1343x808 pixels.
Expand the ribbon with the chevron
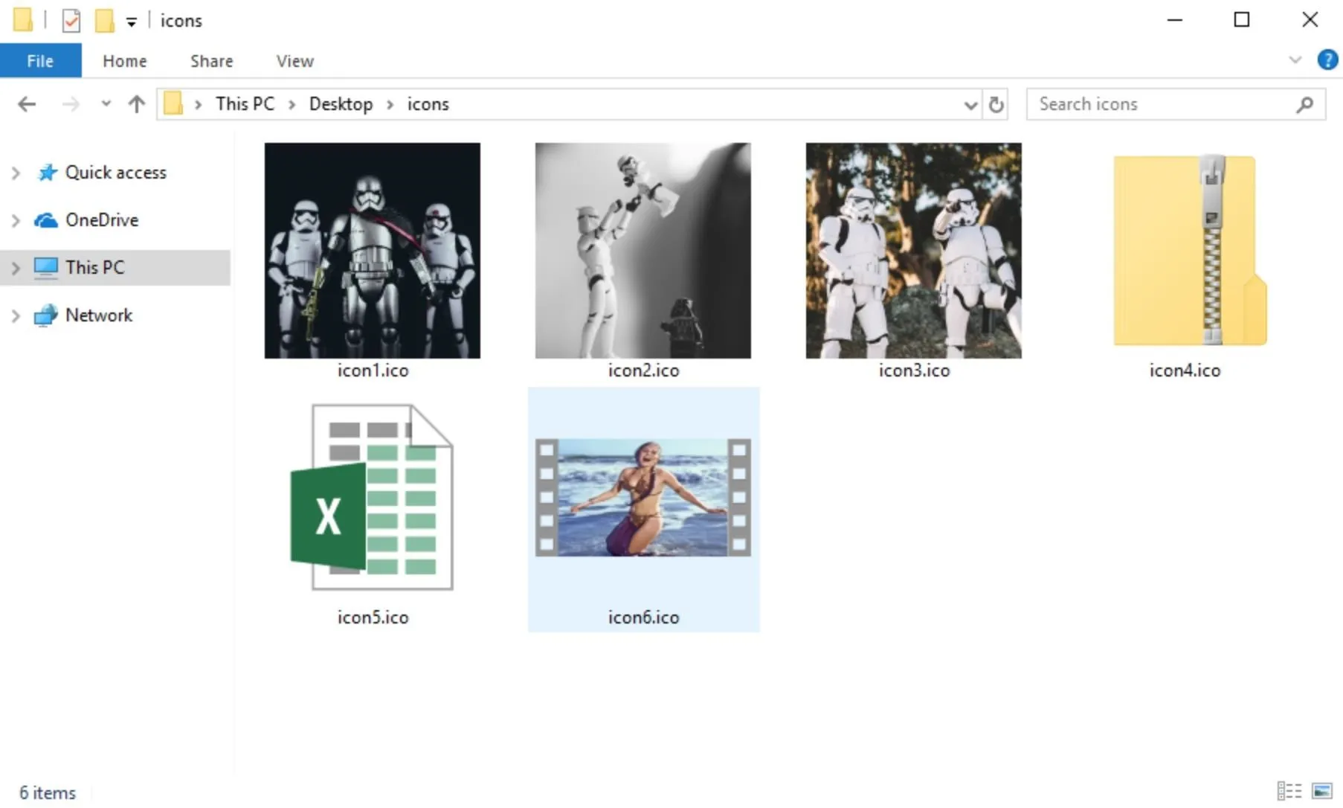click(x=1295, y=60)
